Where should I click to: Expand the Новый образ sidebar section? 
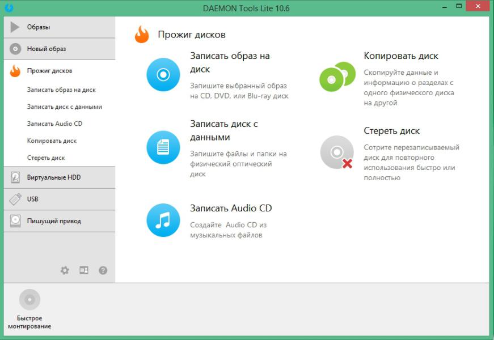[x=47, y=49]
